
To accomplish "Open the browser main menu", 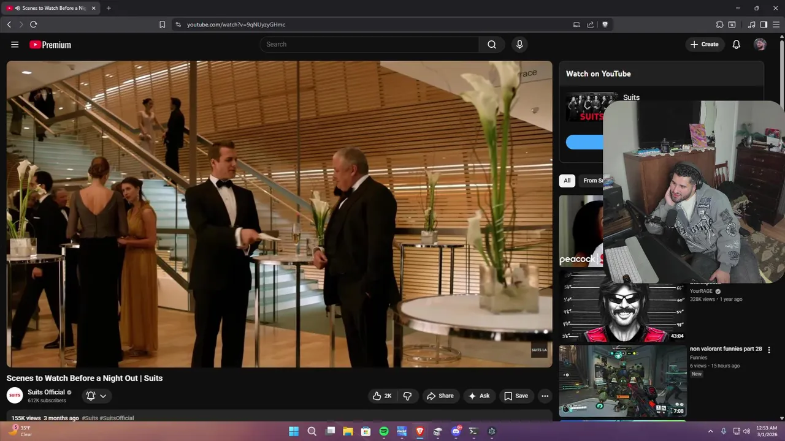I will (x=776, y=24).
